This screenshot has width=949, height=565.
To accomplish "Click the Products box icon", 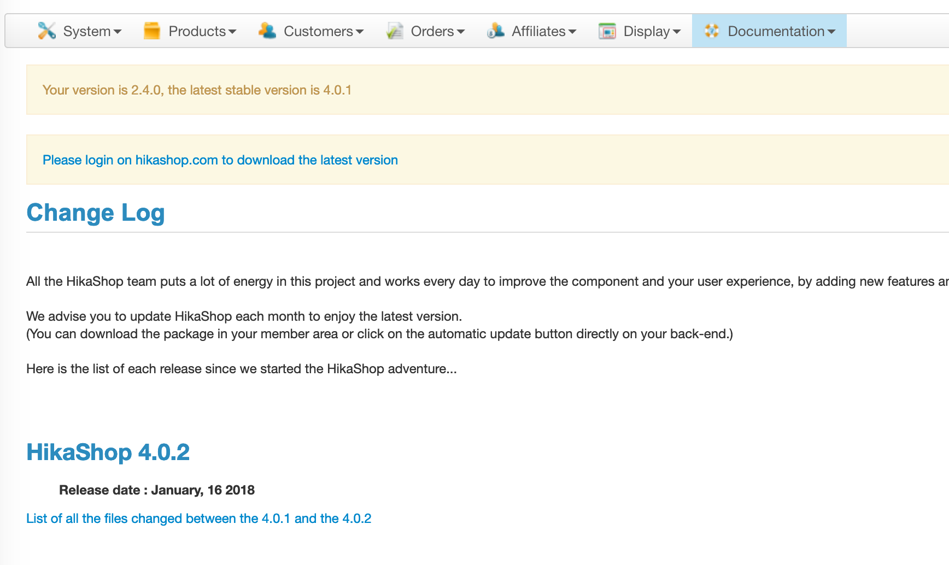I will 152,31.
